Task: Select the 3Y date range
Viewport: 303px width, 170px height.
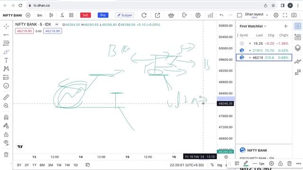Action: tap(27, 165)
